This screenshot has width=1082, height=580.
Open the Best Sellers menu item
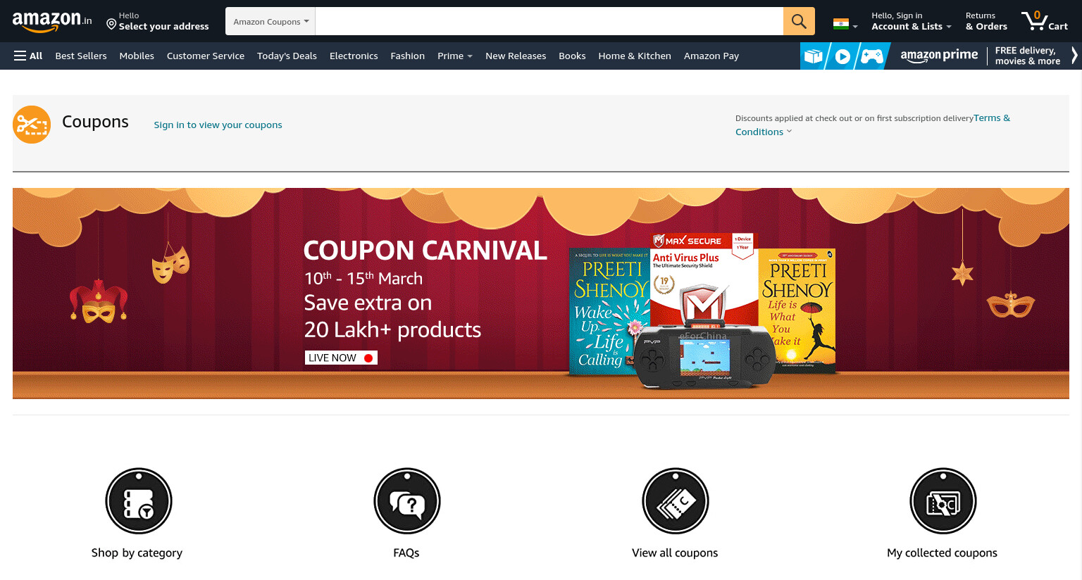81,56
